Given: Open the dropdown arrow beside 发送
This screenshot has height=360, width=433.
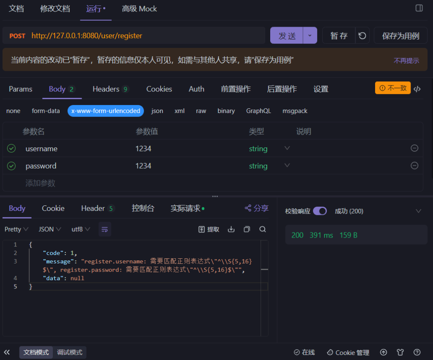Looking at the screenshot, I should tap(310, 36).
